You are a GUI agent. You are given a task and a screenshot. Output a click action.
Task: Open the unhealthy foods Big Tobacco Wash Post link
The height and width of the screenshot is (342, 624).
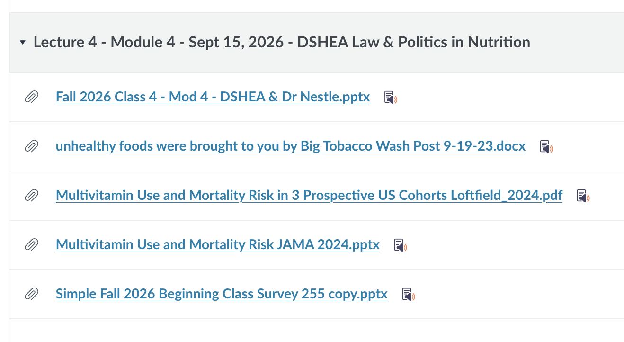[x=291, y=146]
